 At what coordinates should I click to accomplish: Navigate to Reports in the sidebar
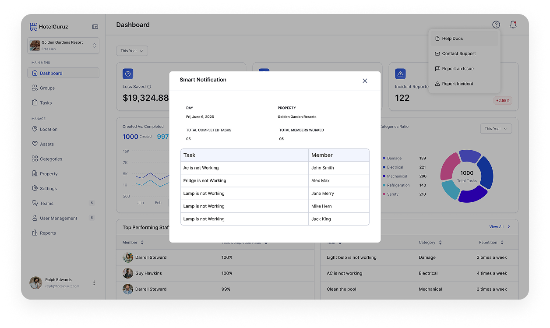coord(48,233)
